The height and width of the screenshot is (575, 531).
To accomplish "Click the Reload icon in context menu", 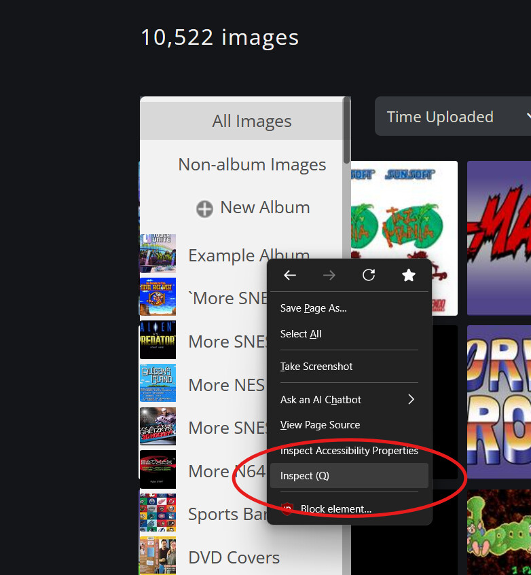I will pyautogui.click(x=369, y=275).
